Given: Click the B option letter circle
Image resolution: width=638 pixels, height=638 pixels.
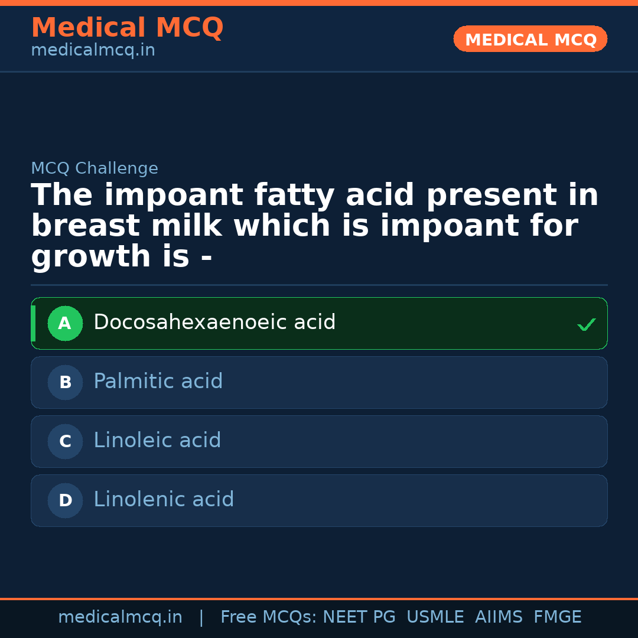Looking at the screenshot, I should [65, 382].
